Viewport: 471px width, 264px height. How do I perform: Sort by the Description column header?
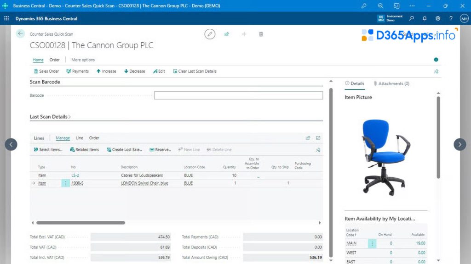[129, 167]
